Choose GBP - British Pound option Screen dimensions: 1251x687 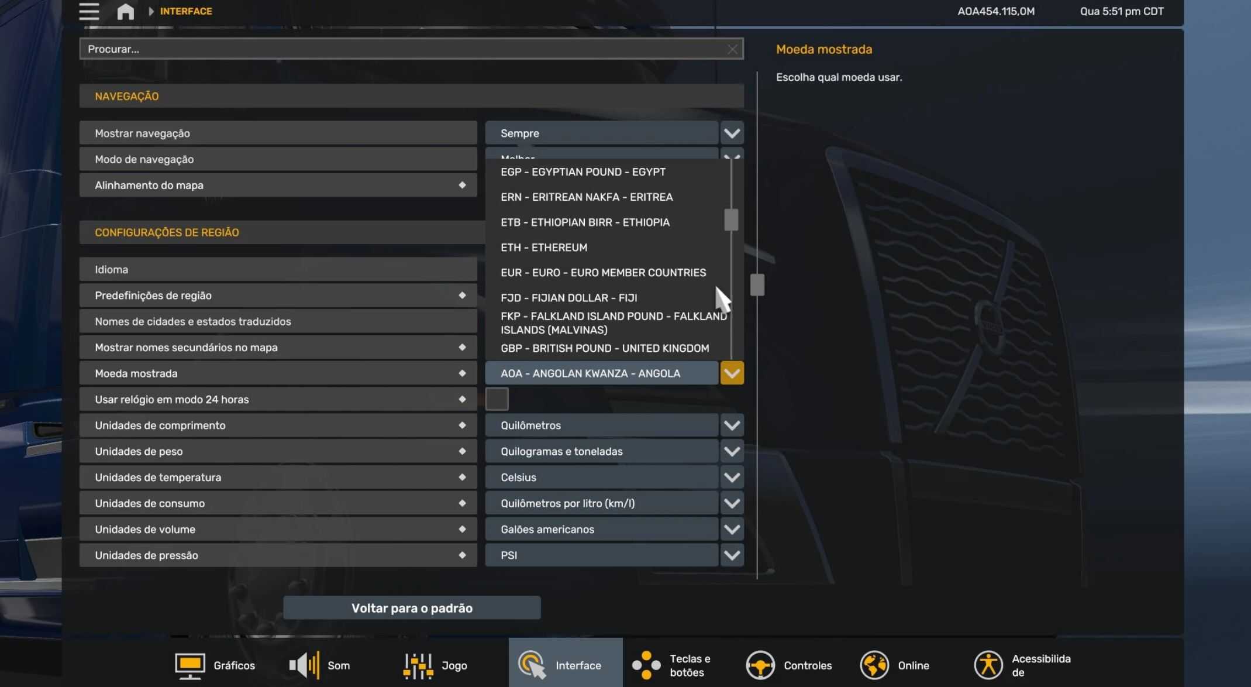(x=604, y=348)
